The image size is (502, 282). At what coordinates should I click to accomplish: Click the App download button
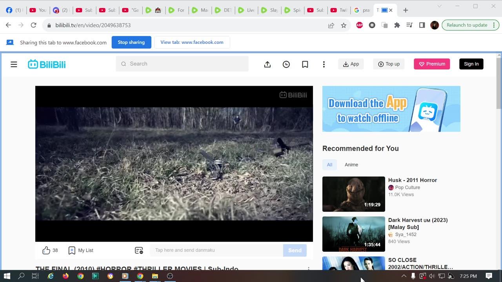pyautogui.click(x=351, y=64)
